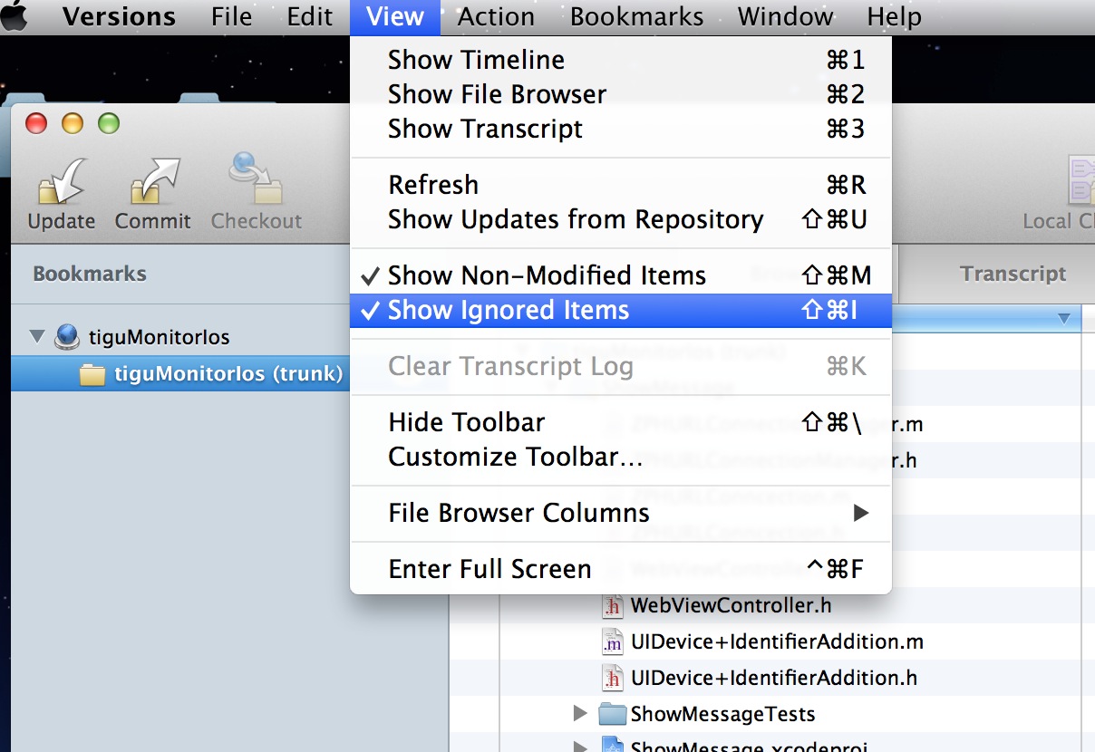Screen dimensions: 1095x752
Task: Select Hide Toolbar menu entry
Action: point(621,422)
